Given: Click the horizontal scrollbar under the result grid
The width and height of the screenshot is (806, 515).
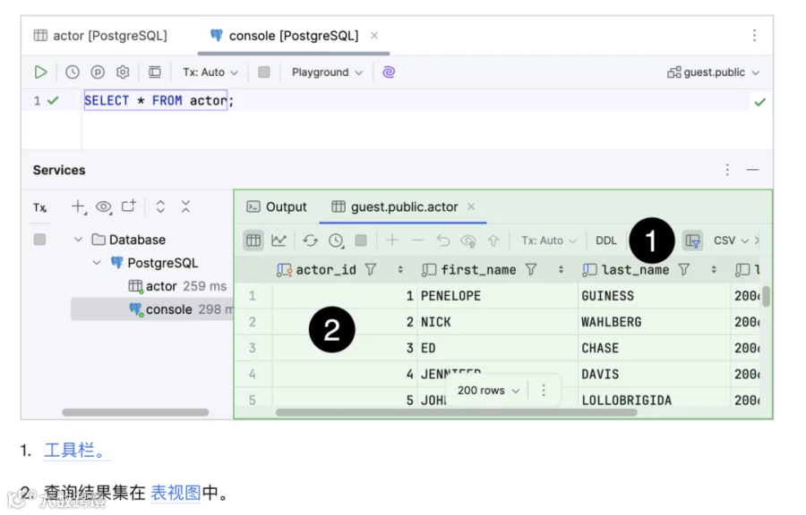Looking at the screenshot, I should tap(456, 412).
